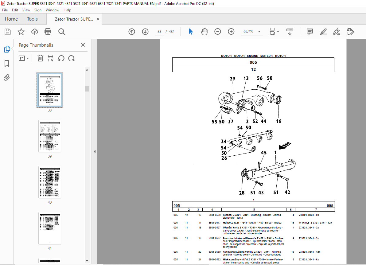Screen dimensions: 366x265
Task: Click the thumbnail panel scrollbar thumb
Action: [87, 89]
